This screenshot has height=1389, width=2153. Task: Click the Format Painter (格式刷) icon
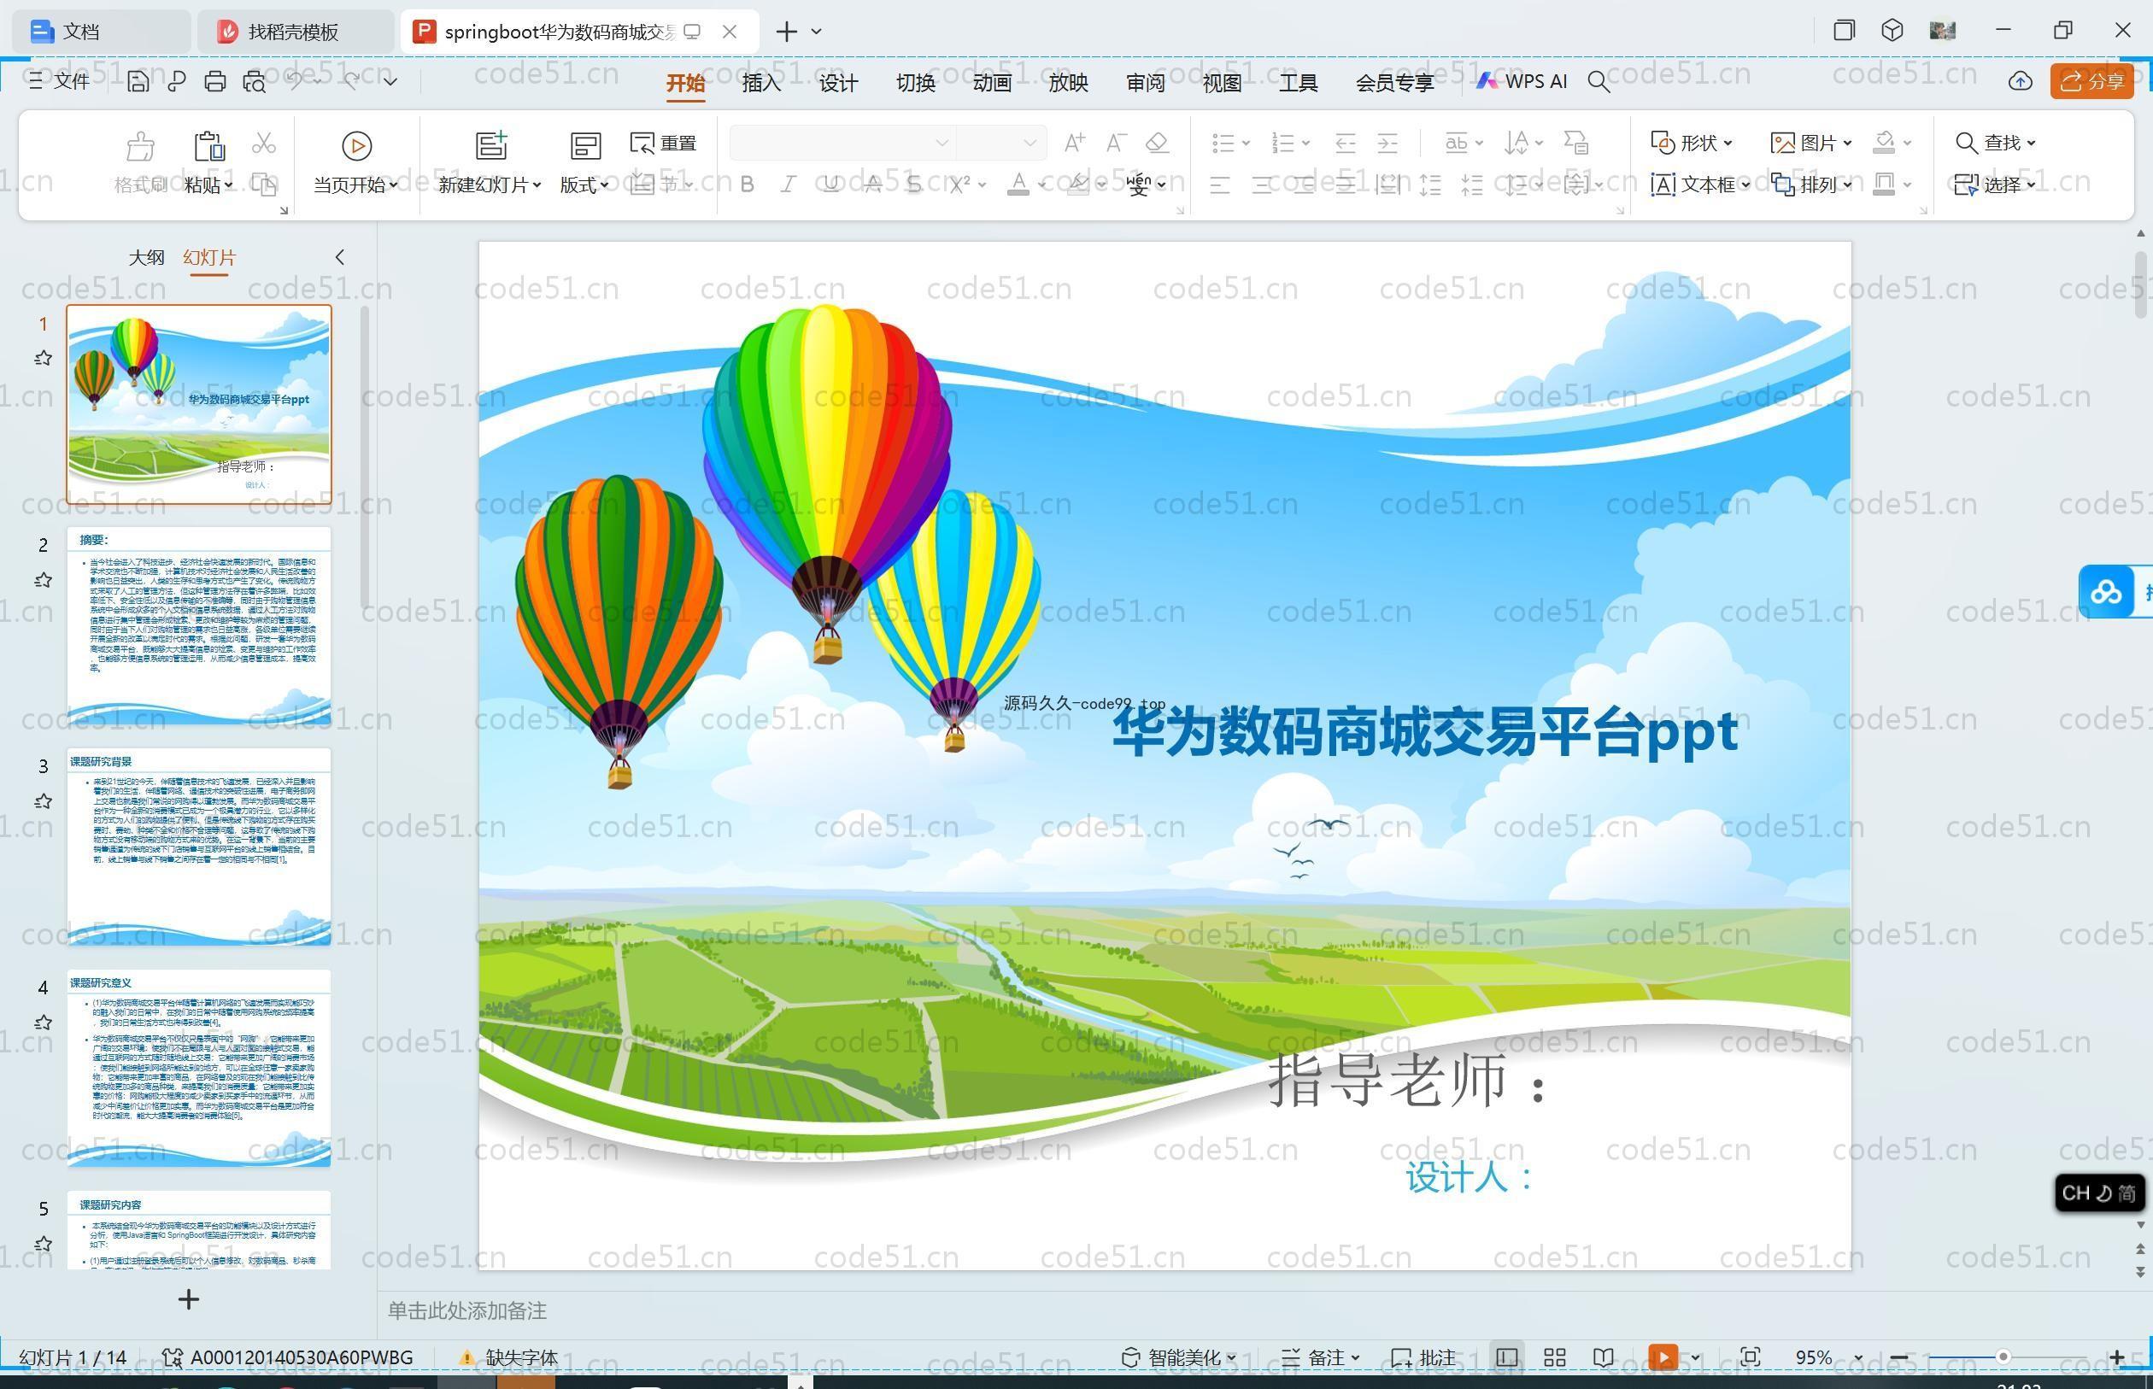pyautogui.click(x=140, y=145)
